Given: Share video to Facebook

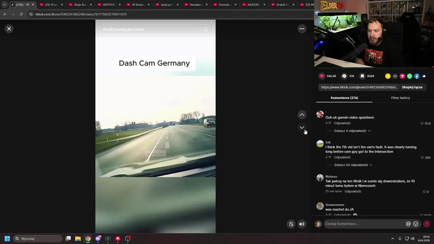Looking at the screenshot, I should point(417,76).
